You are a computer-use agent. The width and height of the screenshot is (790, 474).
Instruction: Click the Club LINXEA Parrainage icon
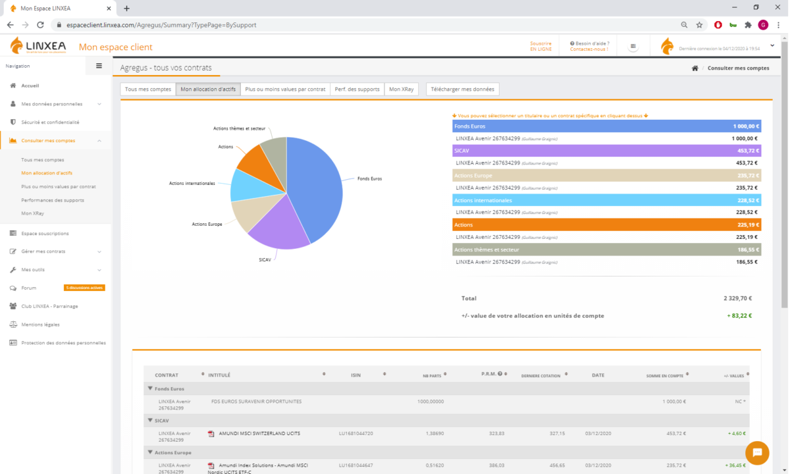click(13, 306)
